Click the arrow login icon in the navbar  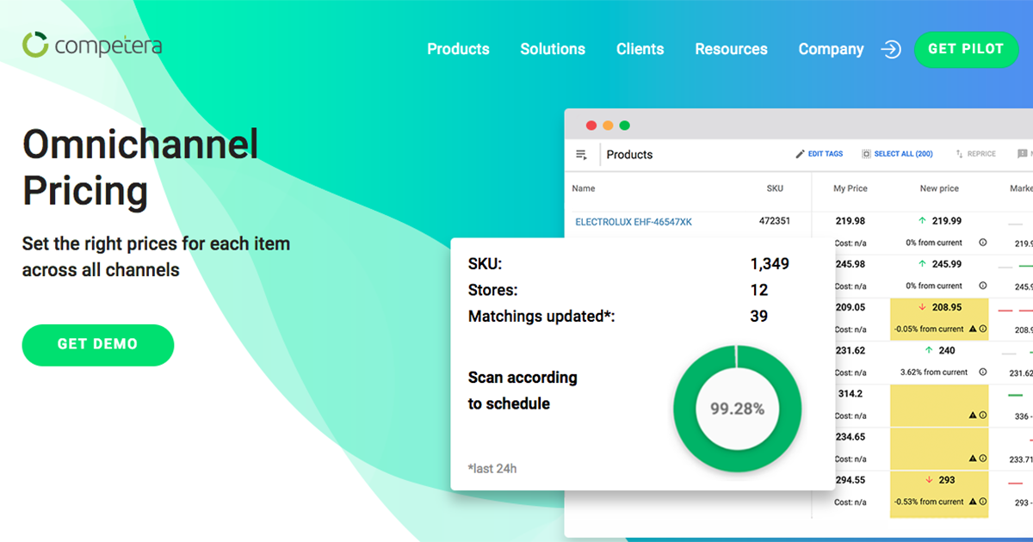(892, 50)
